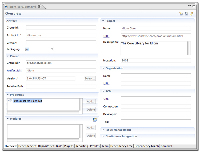The image size is (200, 152).
Task: Click Delete button in Modules section
Action: [91, 136]
